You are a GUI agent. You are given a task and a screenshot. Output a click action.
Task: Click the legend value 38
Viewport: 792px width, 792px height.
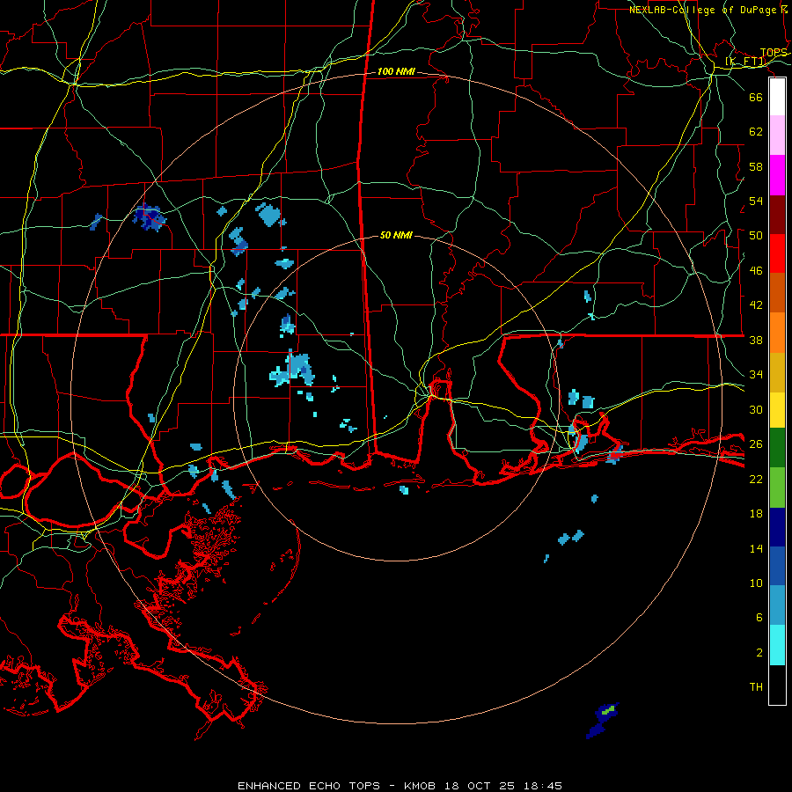tap(756, 341)
